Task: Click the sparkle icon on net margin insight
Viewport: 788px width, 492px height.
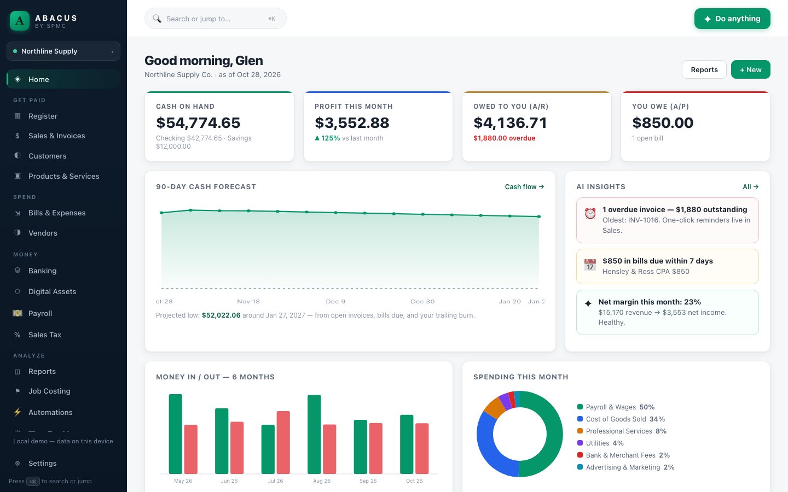Action: [588, 303]
